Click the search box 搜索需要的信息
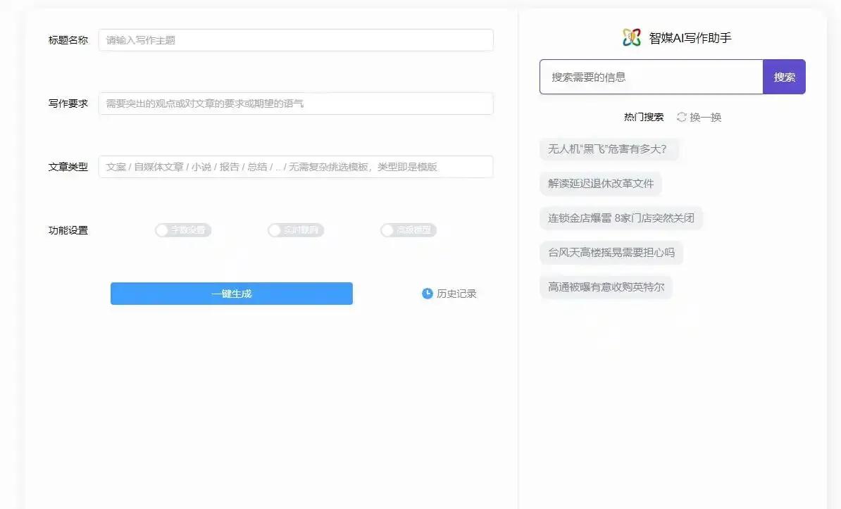This screenshot has width=841, height=509. (651, 77)
